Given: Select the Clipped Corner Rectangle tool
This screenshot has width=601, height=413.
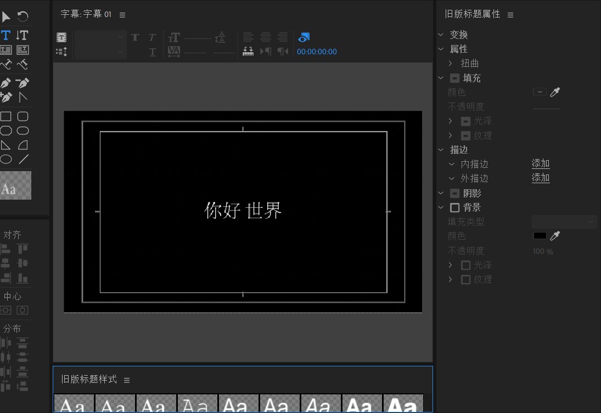Looking at the screenshot, I should coord(5,131).
